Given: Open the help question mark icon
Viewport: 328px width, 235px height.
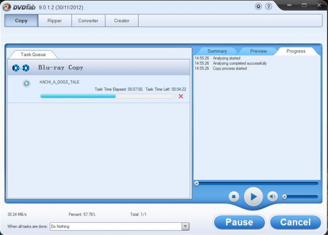Looking at the screenshot, I should tap(269, 6).
